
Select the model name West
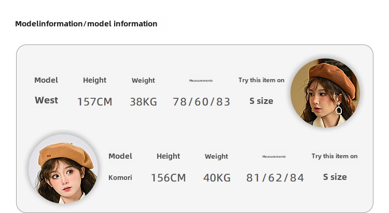pos(46,100)
